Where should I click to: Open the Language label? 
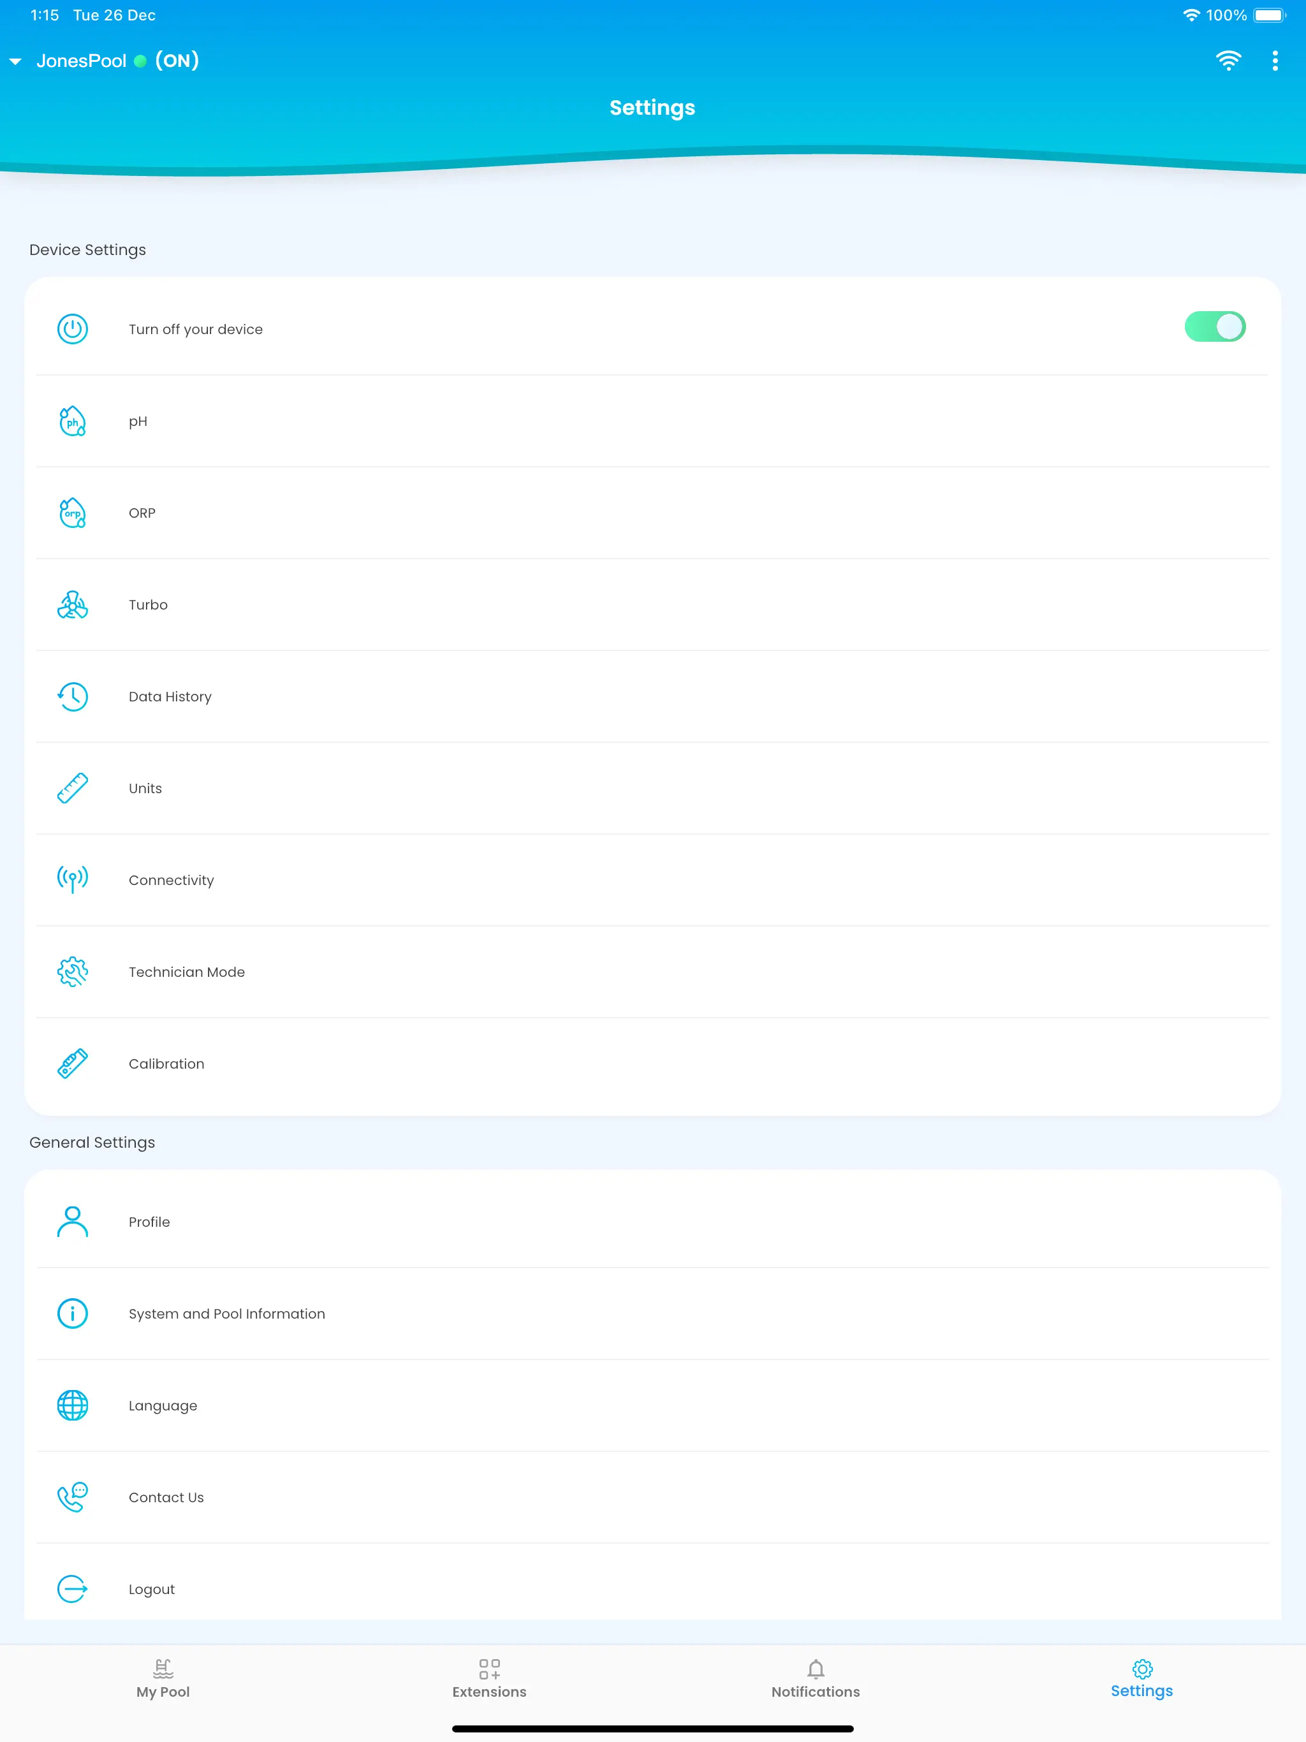coord(163,1407)
